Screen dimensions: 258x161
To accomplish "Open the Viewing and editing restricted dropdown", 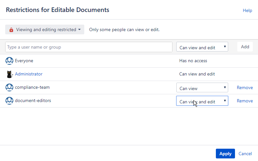I will point(45,30).
